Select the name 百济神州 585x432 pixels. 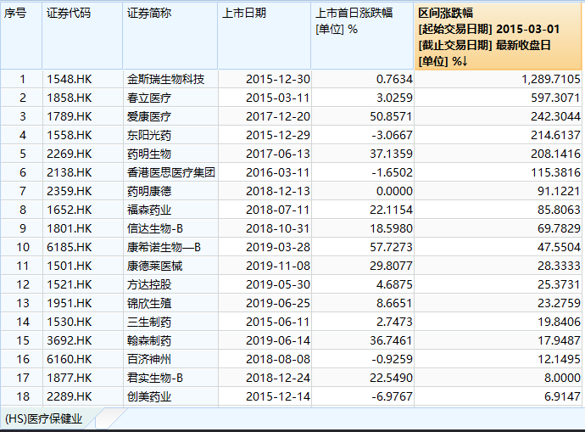pyautogui.click(x=149, y=359)
